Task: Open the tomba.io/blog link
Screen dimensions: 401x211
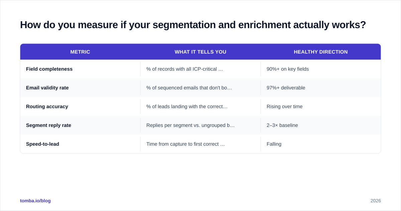Action: tap(35, 201)
